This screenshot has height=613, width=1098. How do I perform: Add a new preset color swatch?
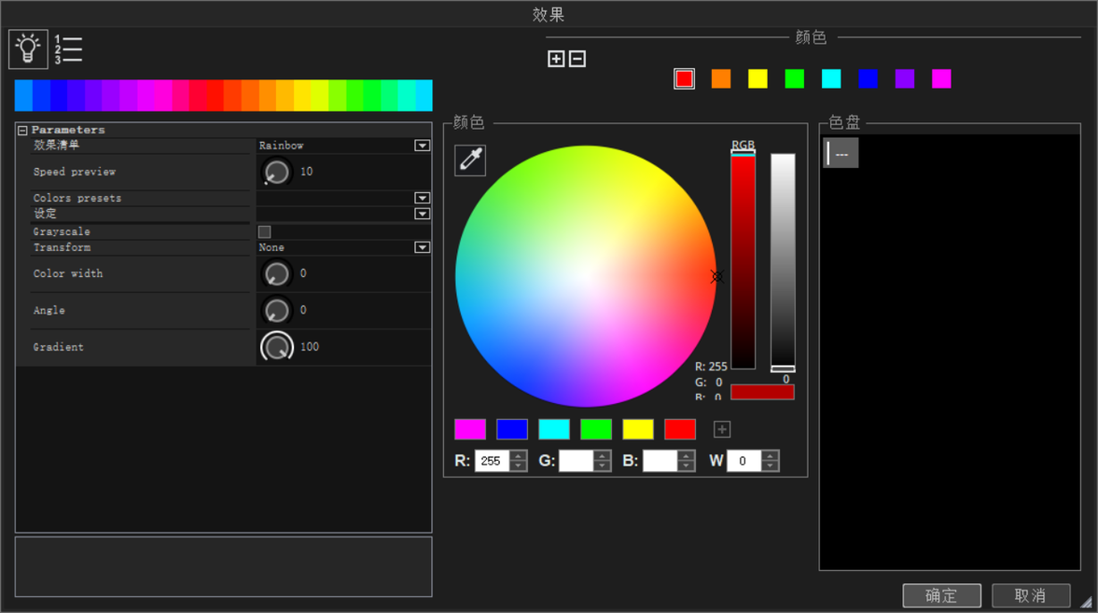tap(722, 429)
